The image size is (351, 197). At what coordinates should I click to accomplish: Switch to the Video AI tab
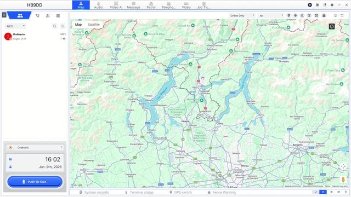(x=116, y=5)
